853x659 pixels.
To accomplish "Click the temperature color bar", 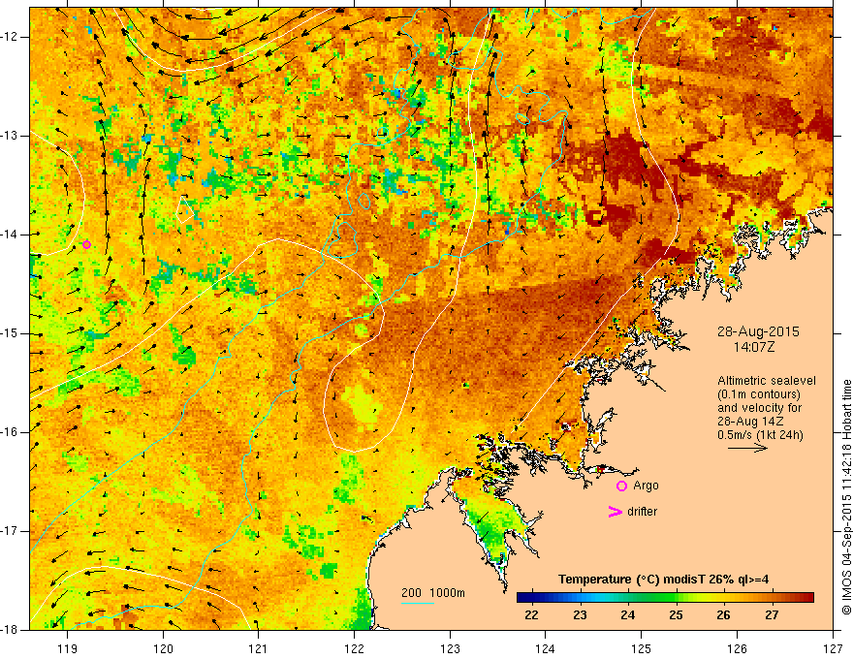I will pyautogui.click(x=665, y=598).
